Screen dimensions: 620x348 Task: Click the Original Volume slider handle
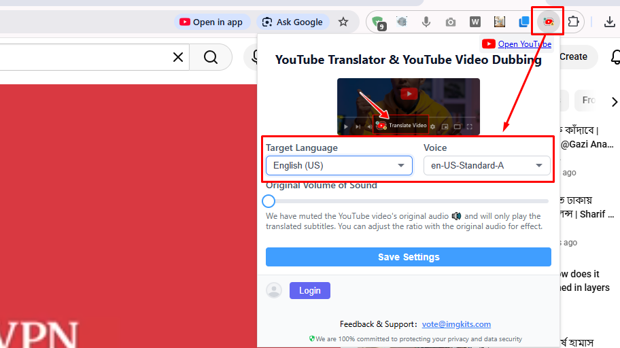(x=269, y=201)
